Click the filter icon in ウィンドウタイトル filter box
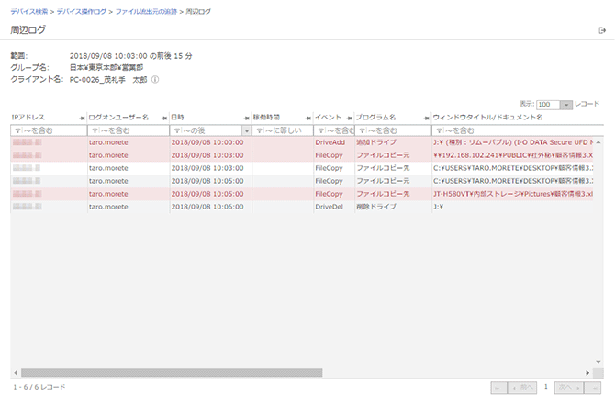 pos(438,130)
